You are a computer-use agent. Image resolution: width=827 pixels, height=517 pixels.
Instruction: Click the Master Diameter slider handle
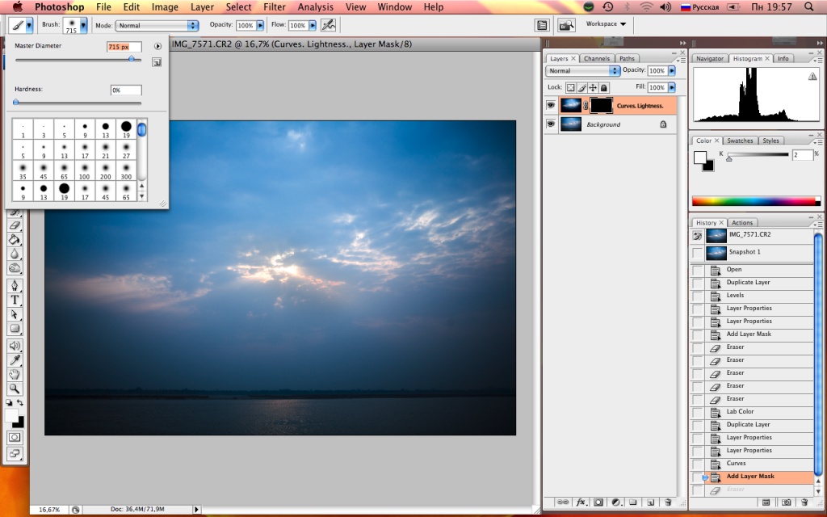(132, 59)
